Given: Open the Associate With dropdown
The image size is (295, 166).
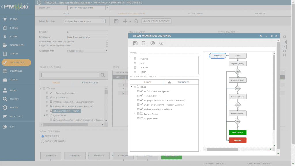Looking at the screenshot, I should (107, 51).
